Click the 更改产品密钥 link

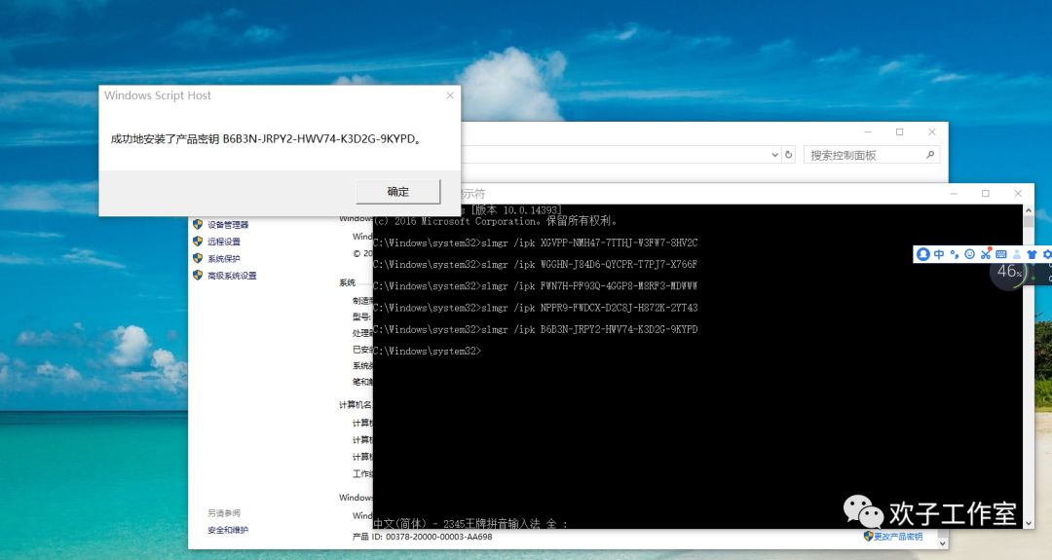(x=898, y=537)
